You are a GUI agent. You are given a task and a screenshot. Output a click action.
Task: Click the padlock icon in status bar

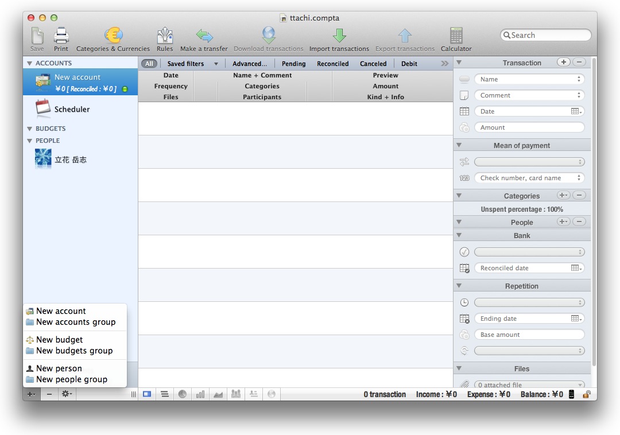pyautogui.click(x=587, y=394)
